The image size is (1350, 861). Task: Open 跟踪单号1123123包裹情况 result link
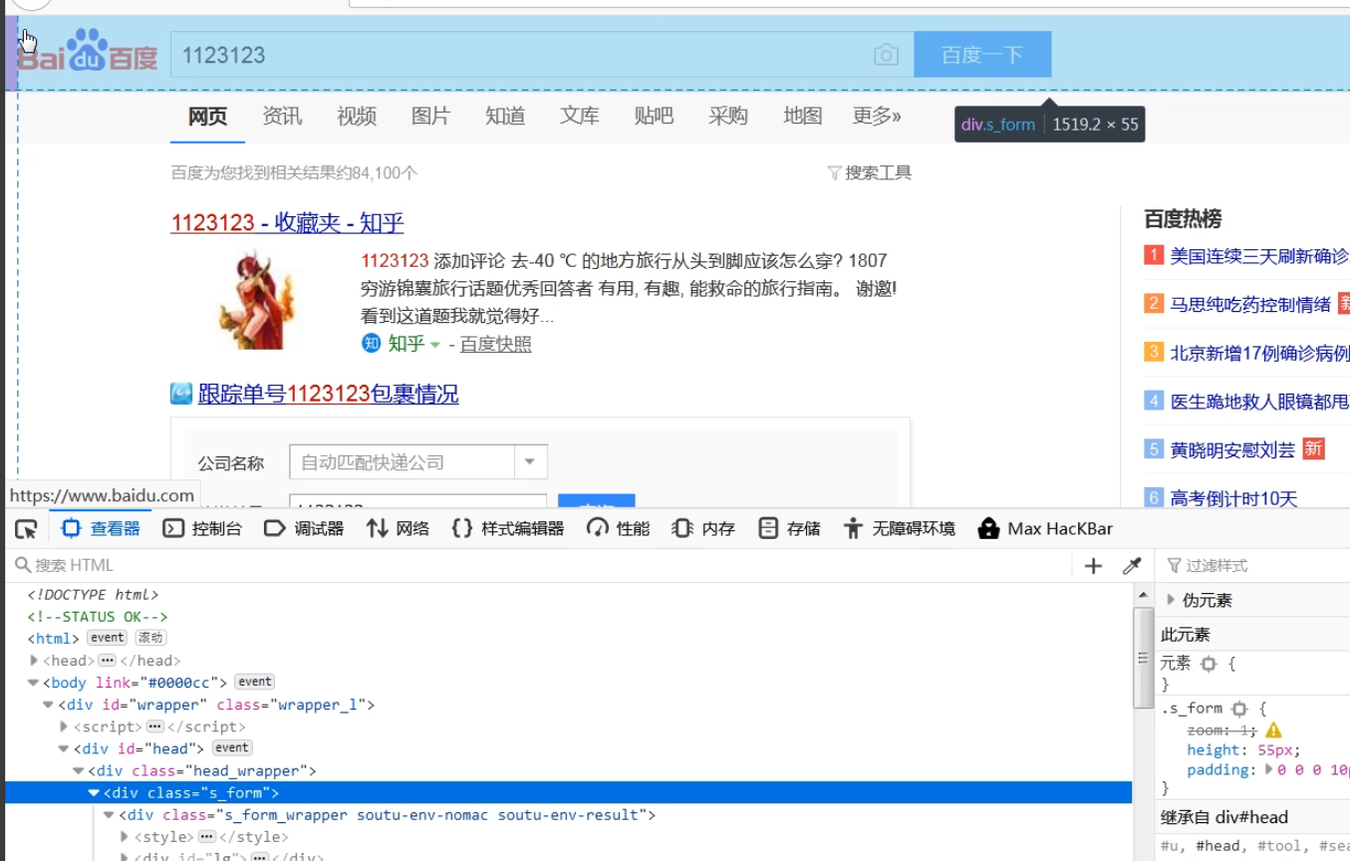328,394
